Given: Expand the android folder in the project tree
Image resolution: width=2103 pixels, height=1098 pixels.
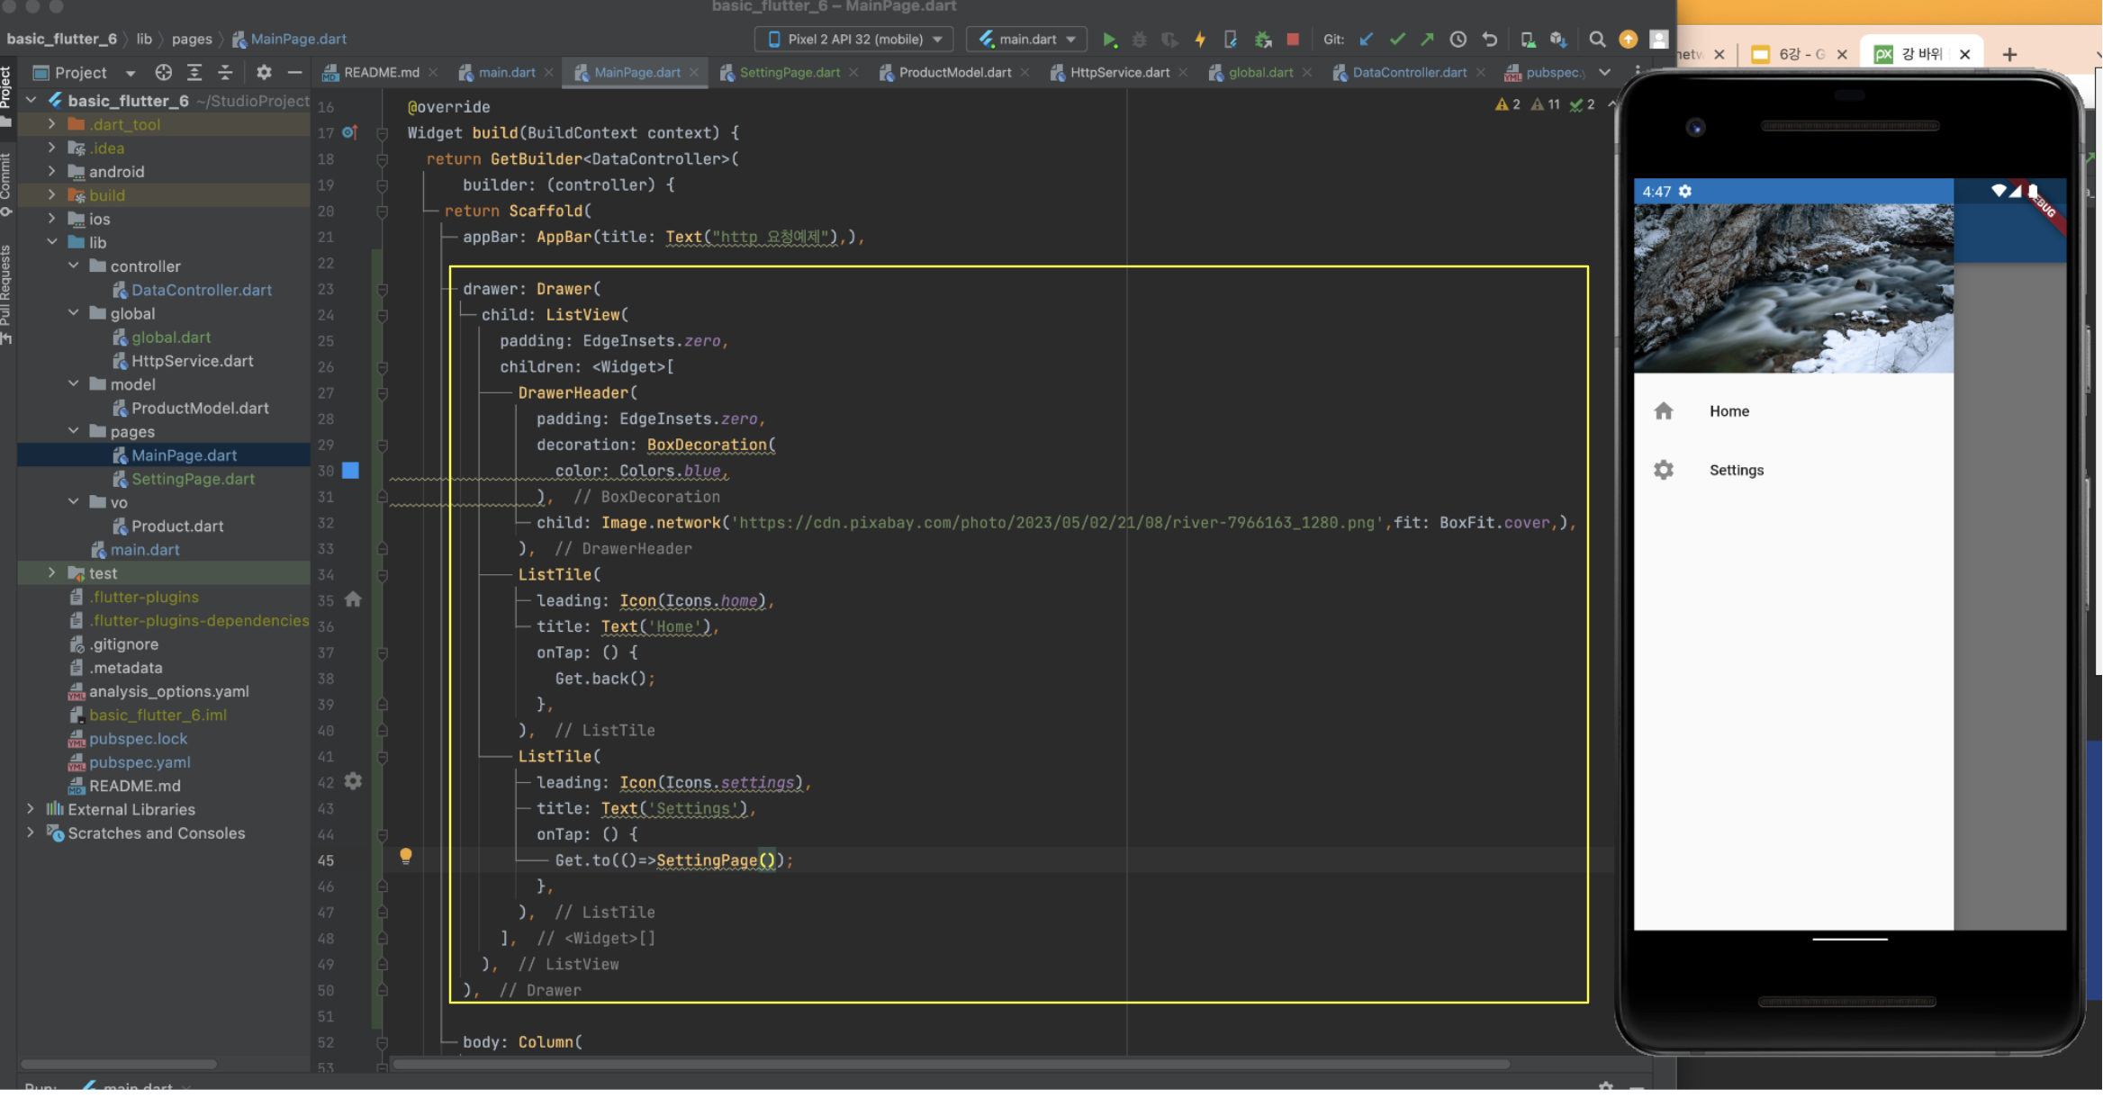Looking at the screenshot, I should click(51, 172).
